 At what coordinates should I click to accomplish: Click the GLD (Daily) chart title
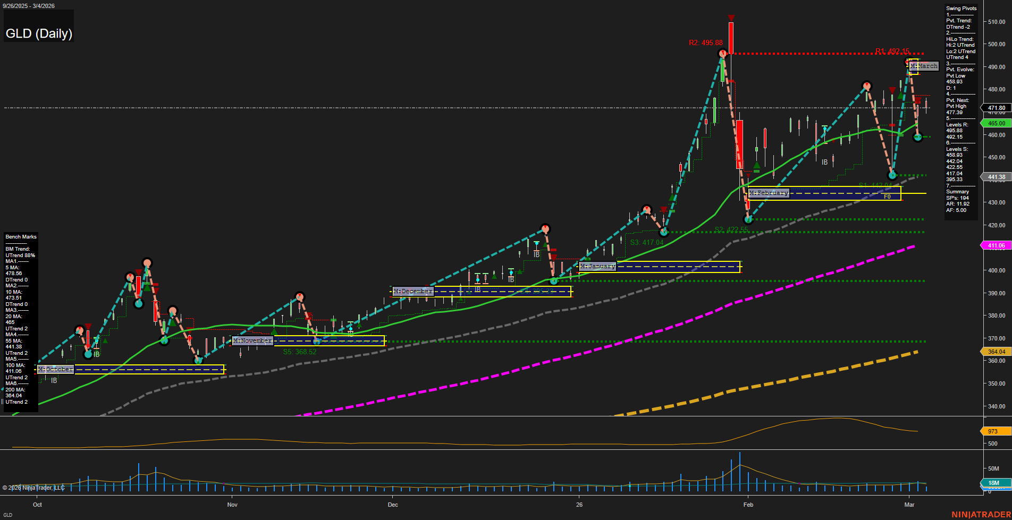pos(38,33)
